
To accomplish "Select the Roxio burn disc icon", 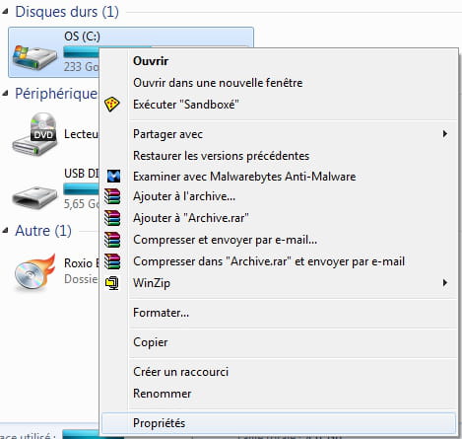I will pos(34,272).
